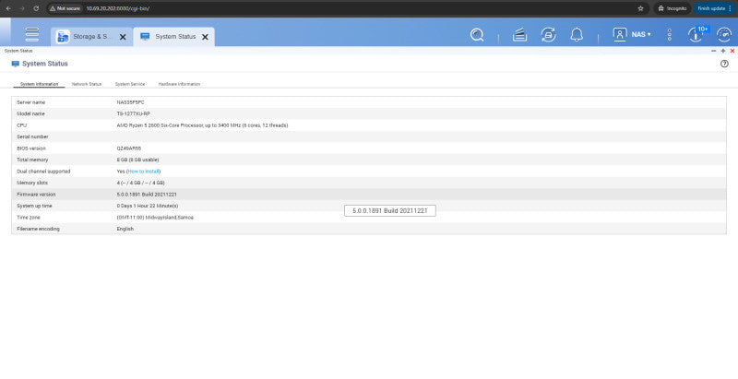
Task: Click the System Status monitor icon in window header
Action: click(15, 64)
